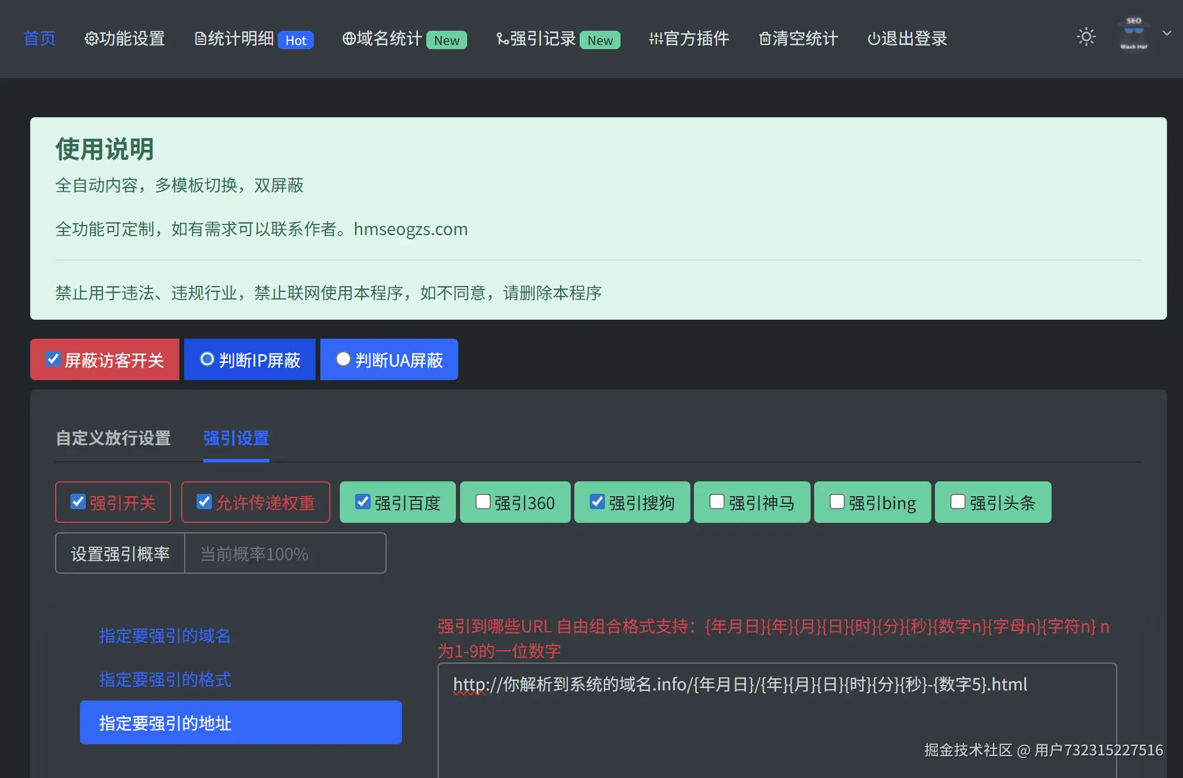Select the 判断UA屏蔽 radio button

pyautogui.click(x=343, y=359)
